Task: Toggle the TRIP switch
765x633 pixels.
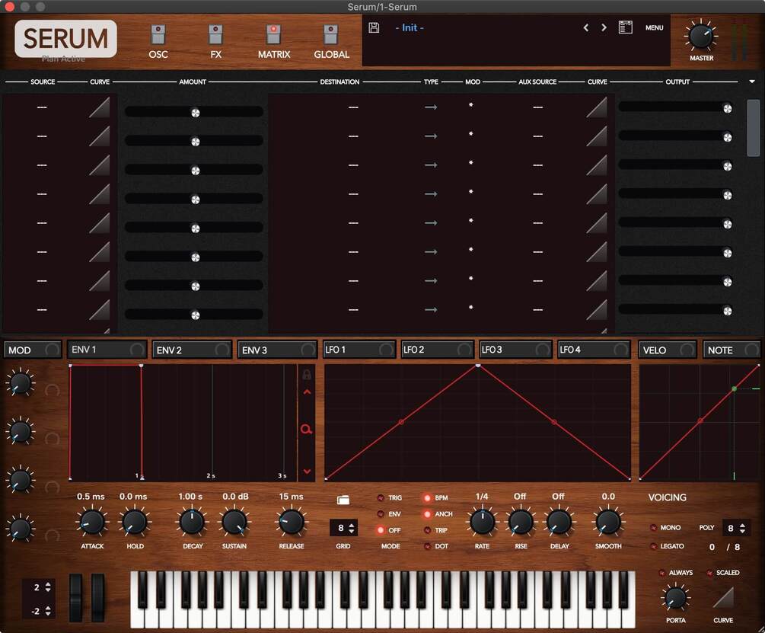Action: coord(427,530)
